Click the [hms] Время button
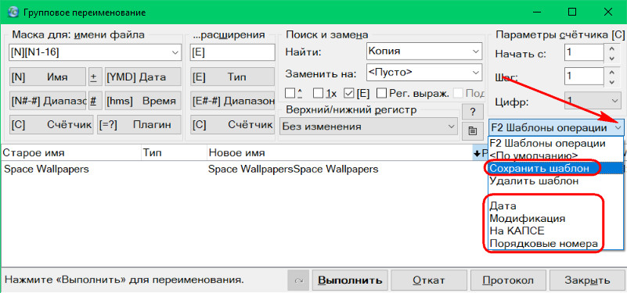Screen dimensions: 627x293 [x=143, y=101]
